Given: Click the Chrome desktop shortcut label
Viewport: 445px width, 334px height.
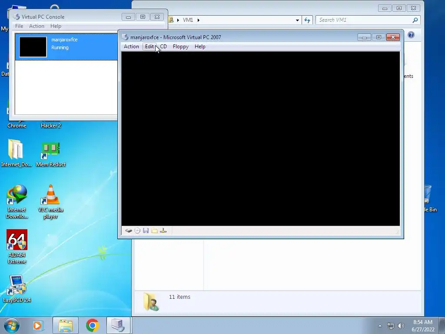Looking at the screenshot, I should [17, 126].
